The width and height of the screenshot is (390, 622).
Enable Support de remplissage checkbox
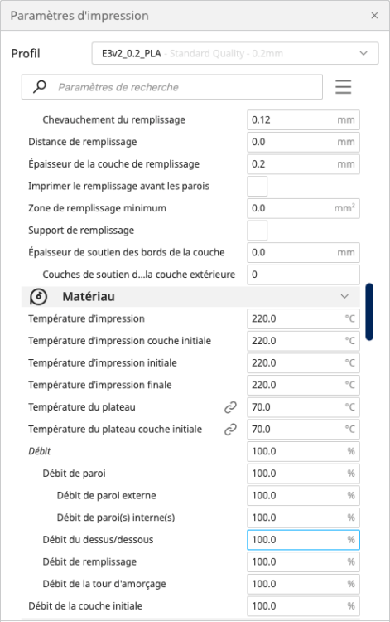(258, 231)
